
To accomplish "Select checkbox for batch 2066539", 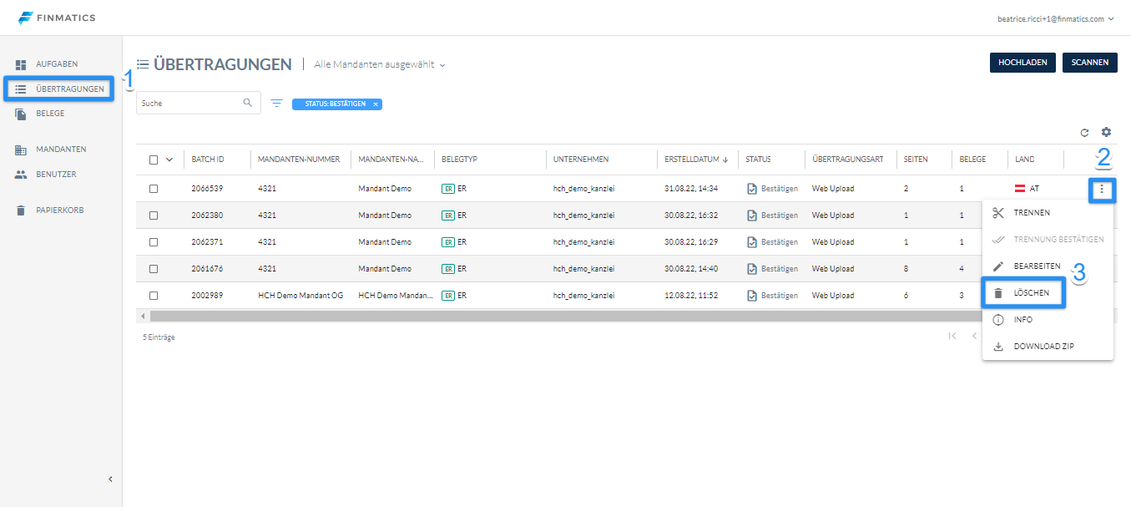I will click(x=154, y=189).
